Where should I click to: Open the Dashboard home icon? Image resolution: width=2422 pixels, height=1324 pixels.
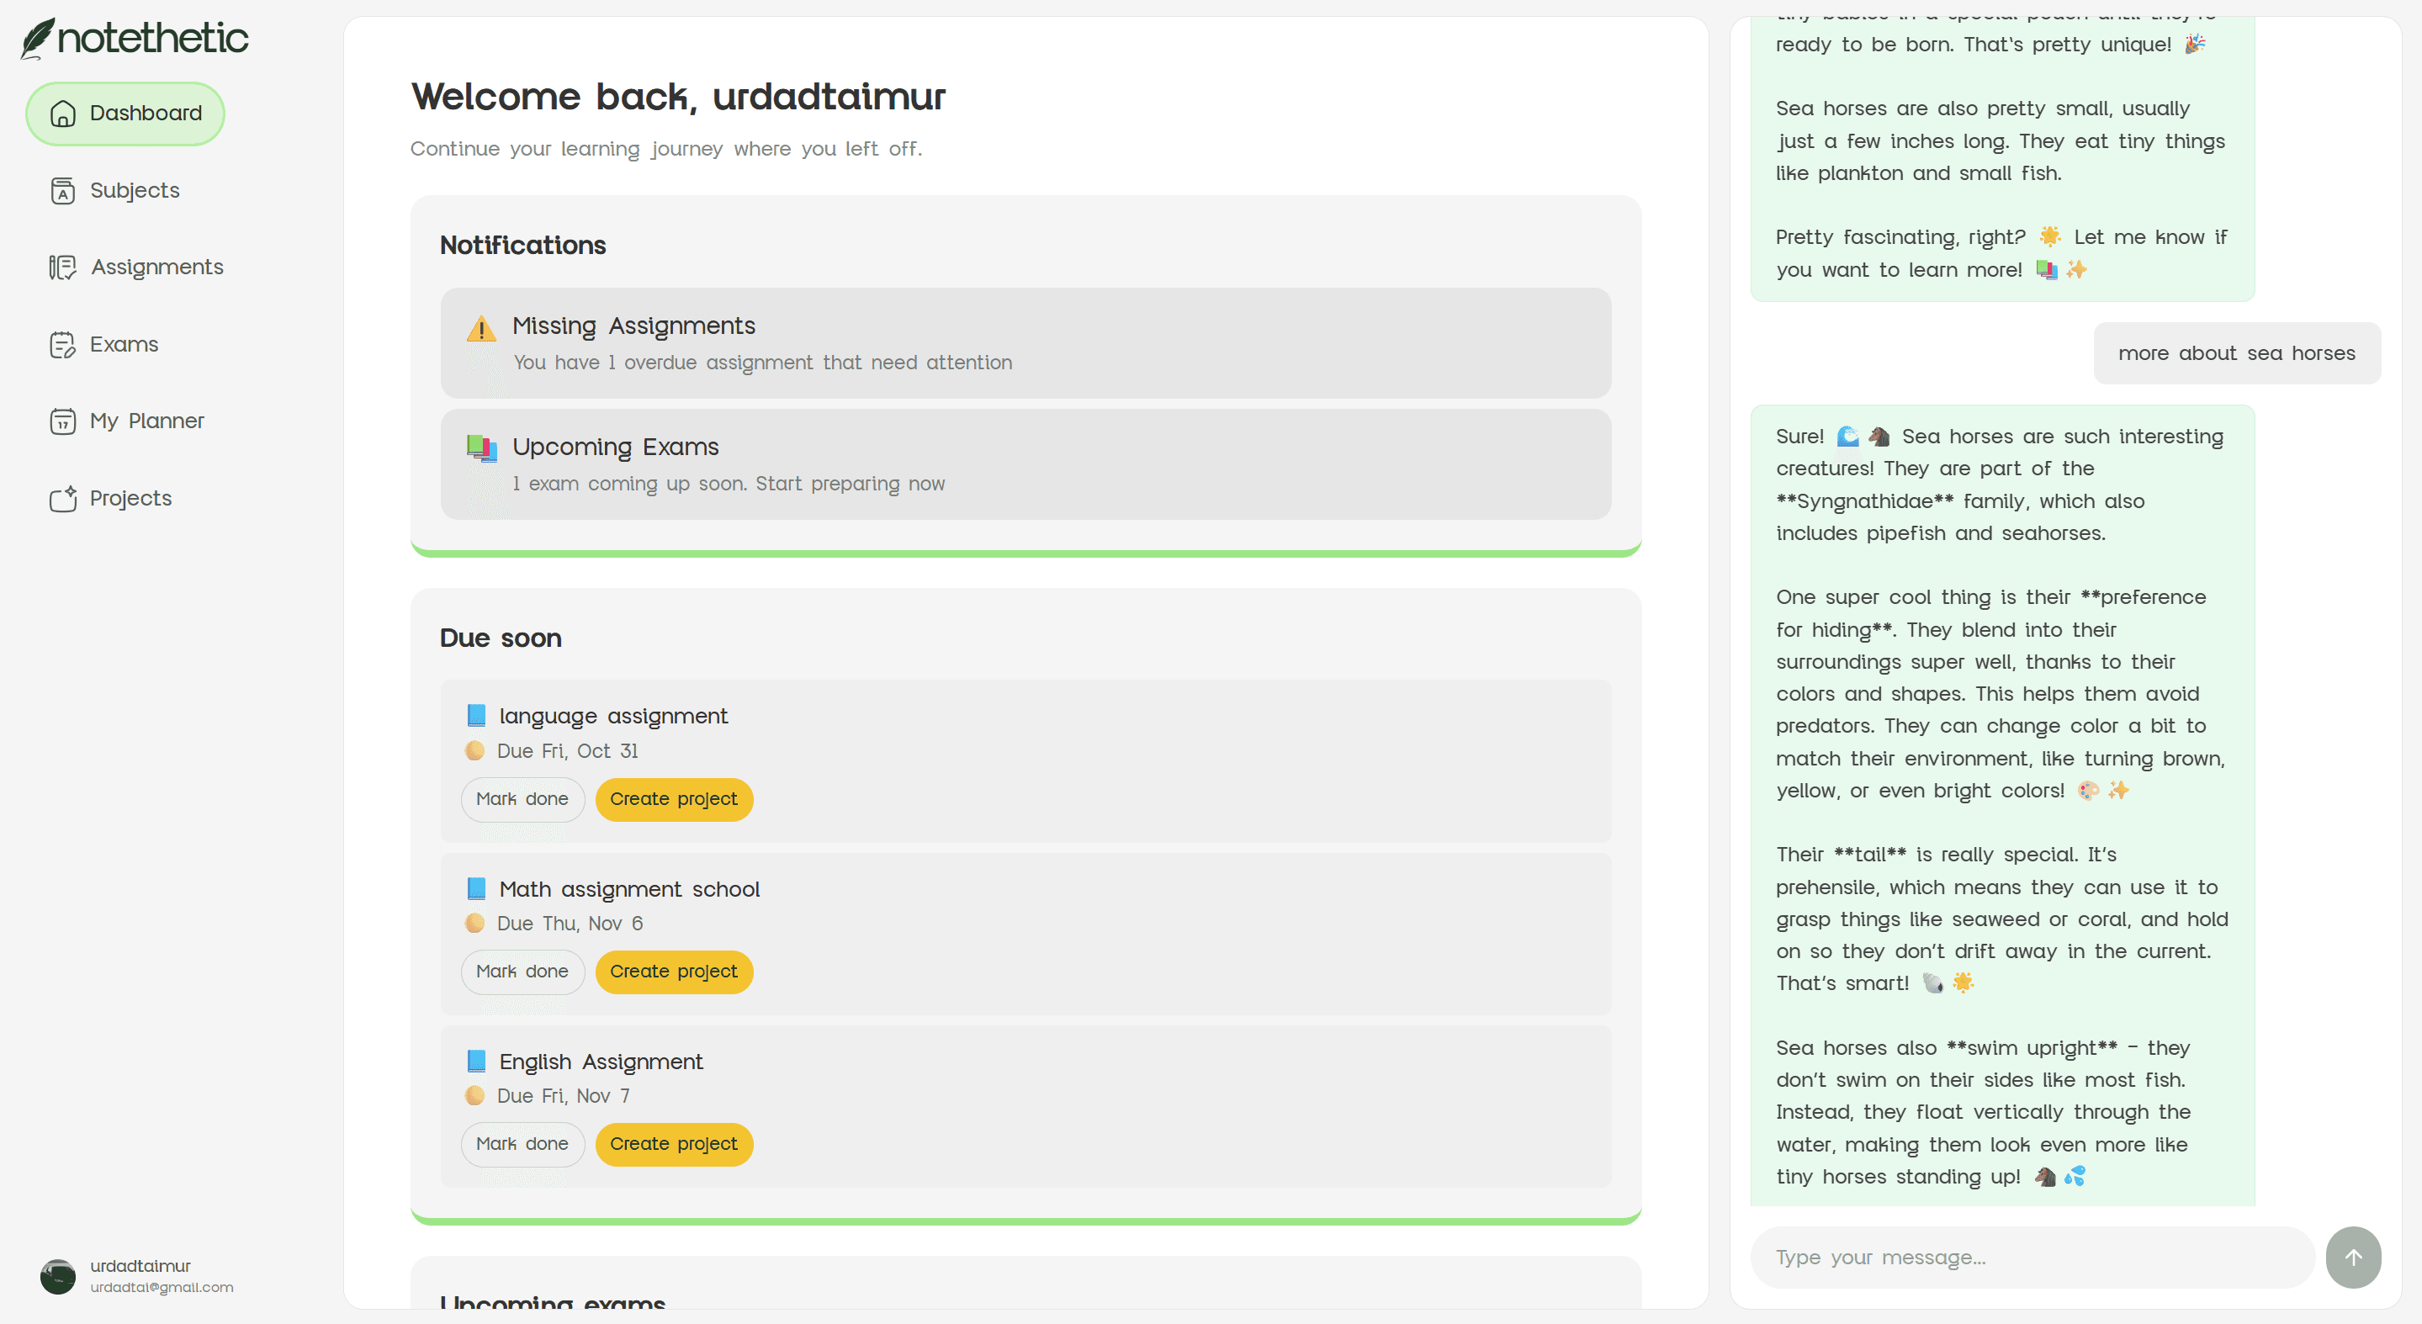click(63, 114)
